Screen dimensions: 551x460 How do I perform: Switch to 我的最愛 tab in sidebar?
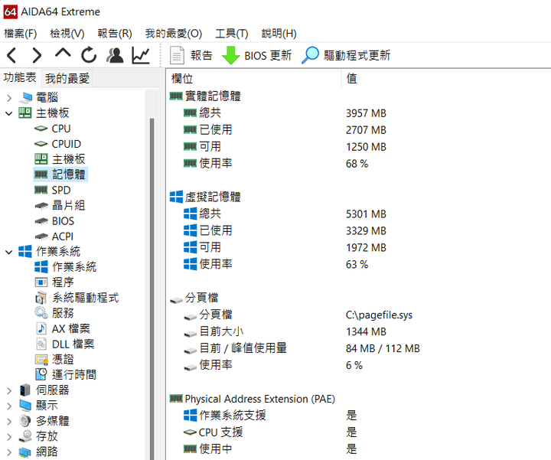[x=67, y=78]
